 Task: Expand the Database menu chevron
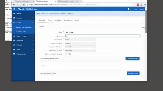(x=33, y=40)
